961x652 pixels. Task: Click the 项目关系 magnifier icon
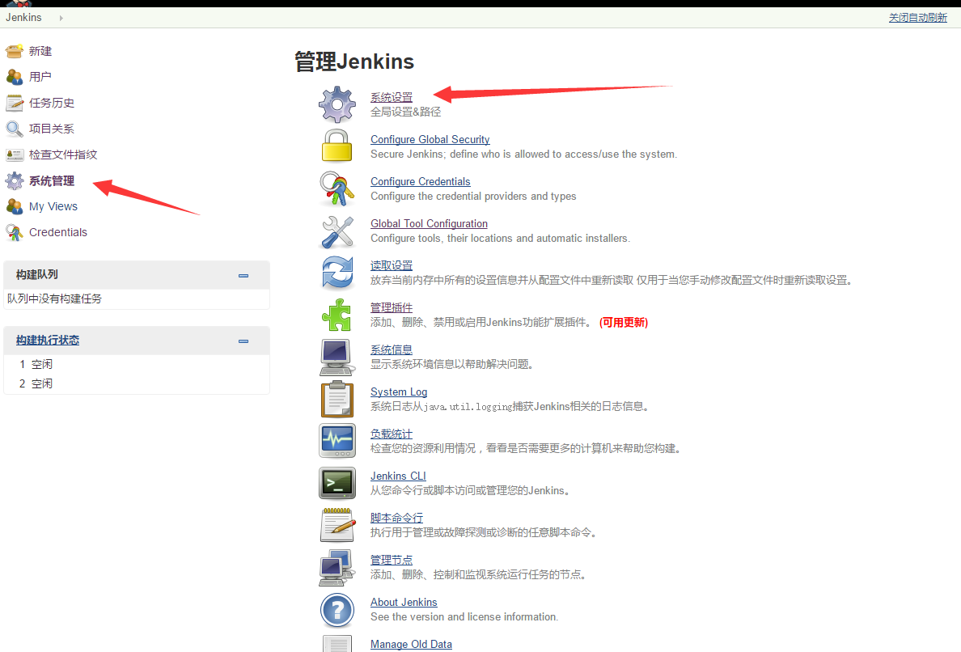(x=14, y=129)
